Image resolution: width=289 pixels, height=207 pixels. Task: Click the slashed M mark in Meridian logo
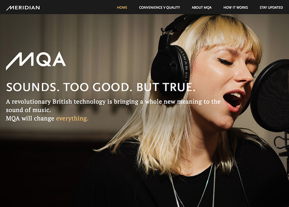click(9, 8)
